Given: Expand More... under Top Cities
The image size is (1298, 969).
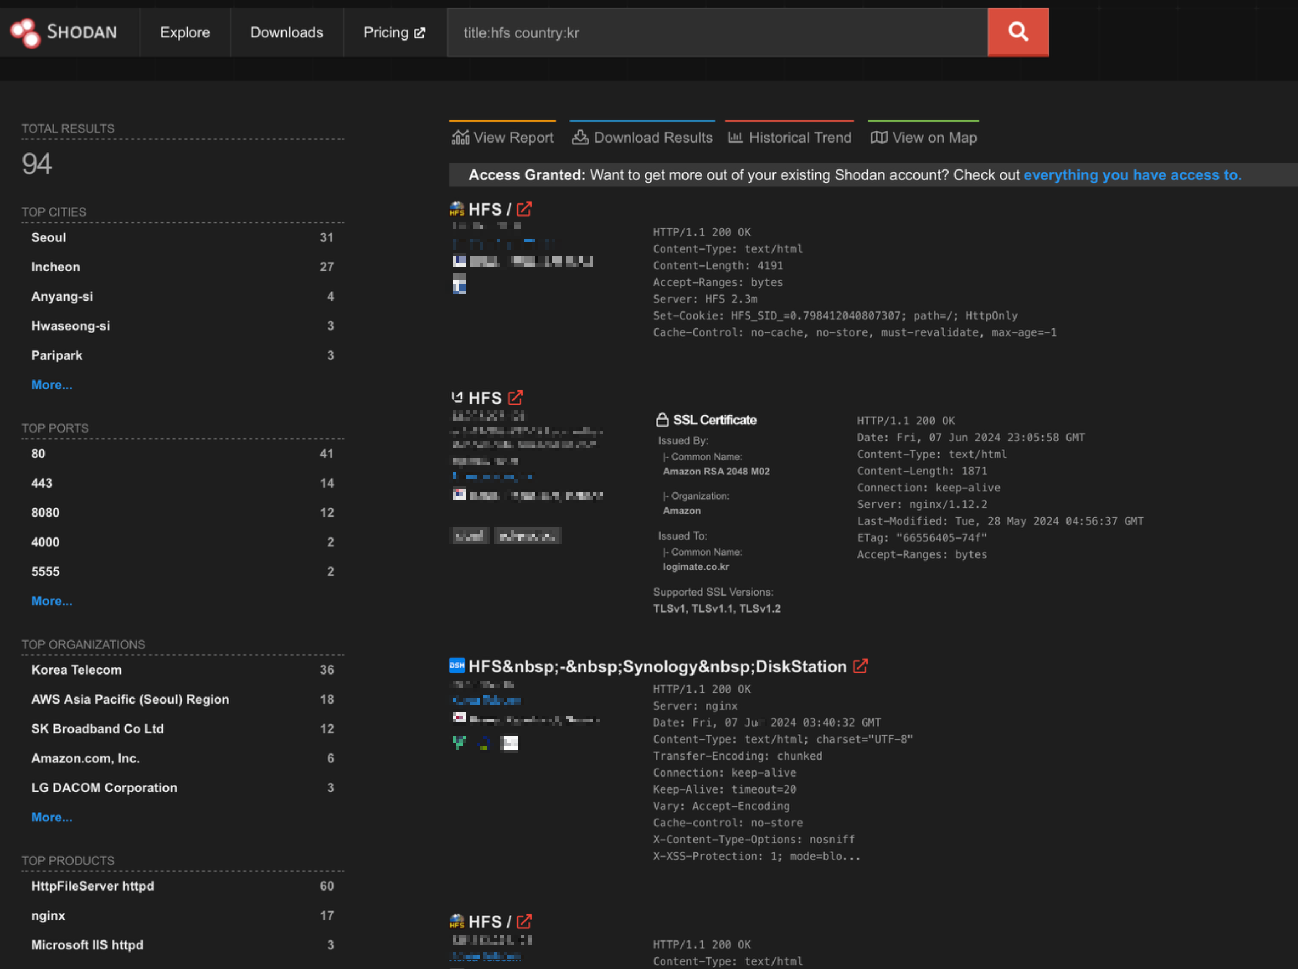Looking at the screenshot, I should click(52, 385).
